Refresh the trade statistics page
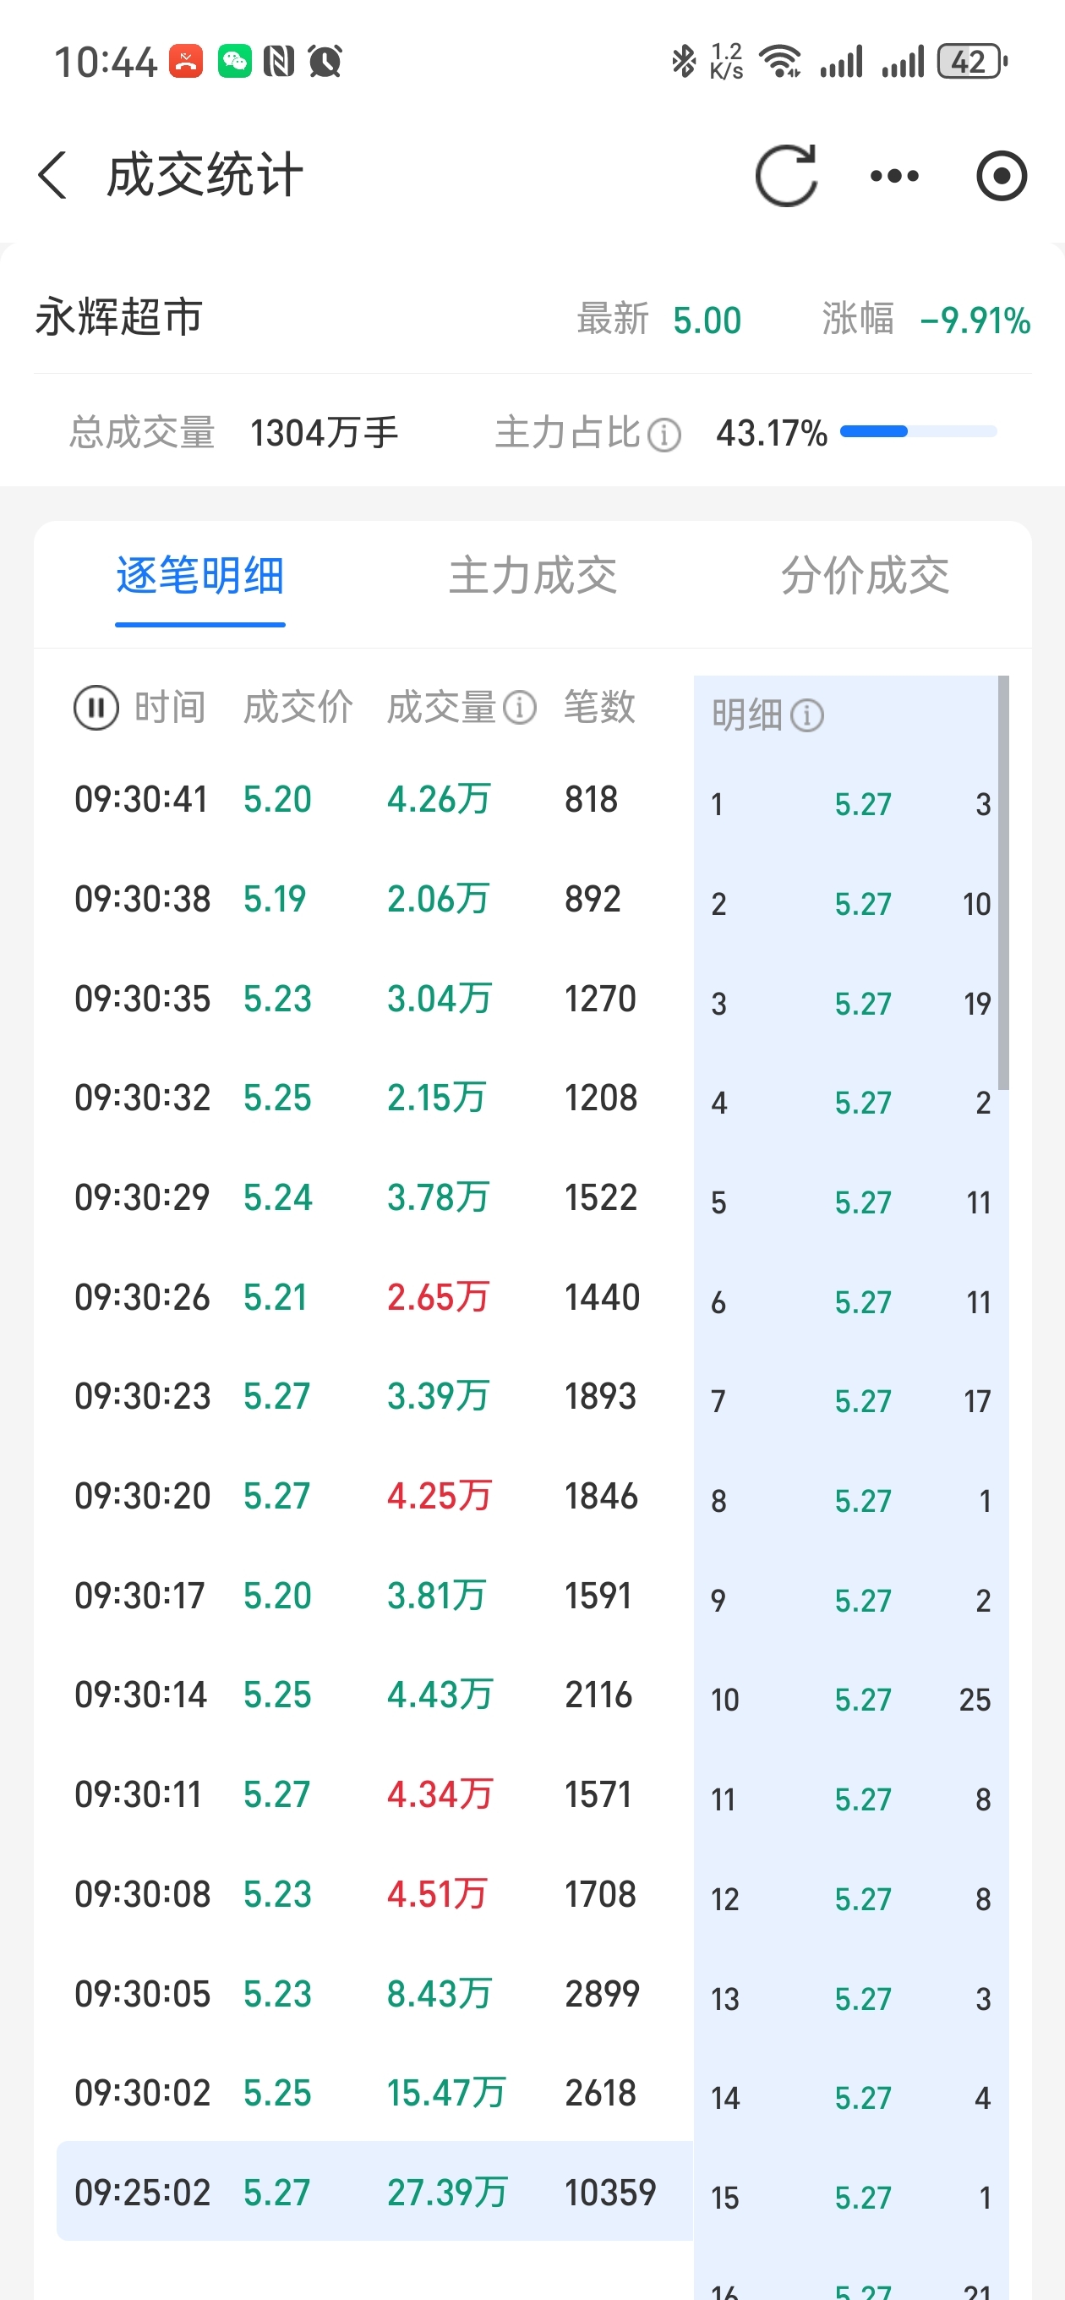This screenshot has width=1065, height=2300. pos(786,175)
